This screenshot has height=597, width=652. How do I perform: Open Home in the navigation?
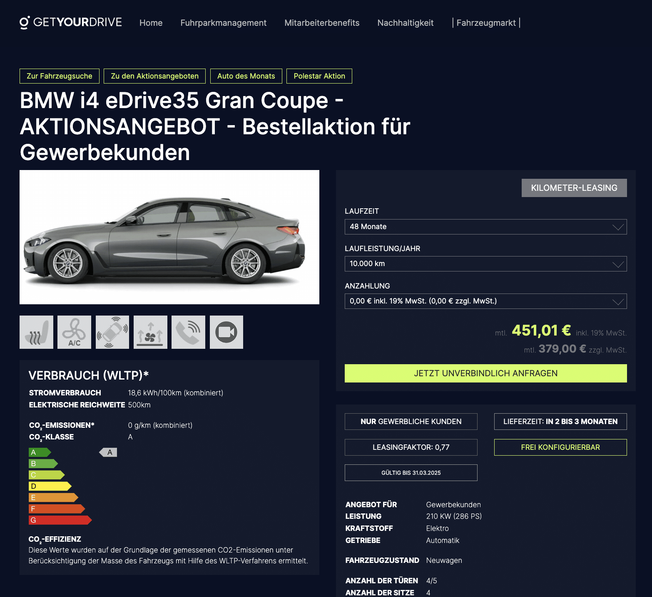click(x=151, y=23)
